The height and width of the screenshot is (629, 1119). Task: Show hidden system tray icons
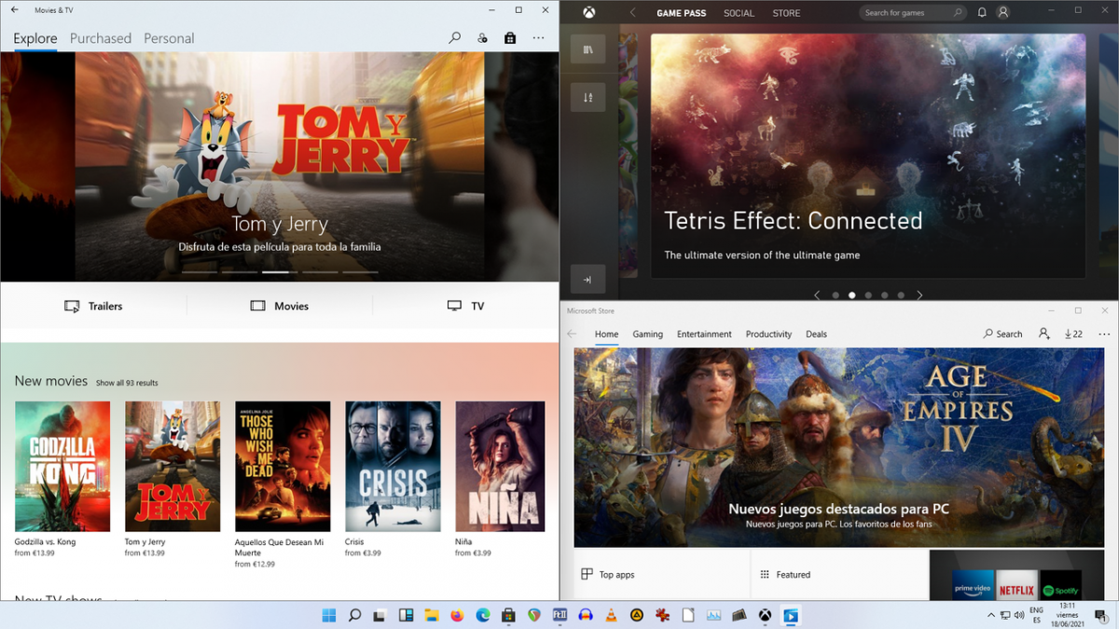tap(990, 615)
